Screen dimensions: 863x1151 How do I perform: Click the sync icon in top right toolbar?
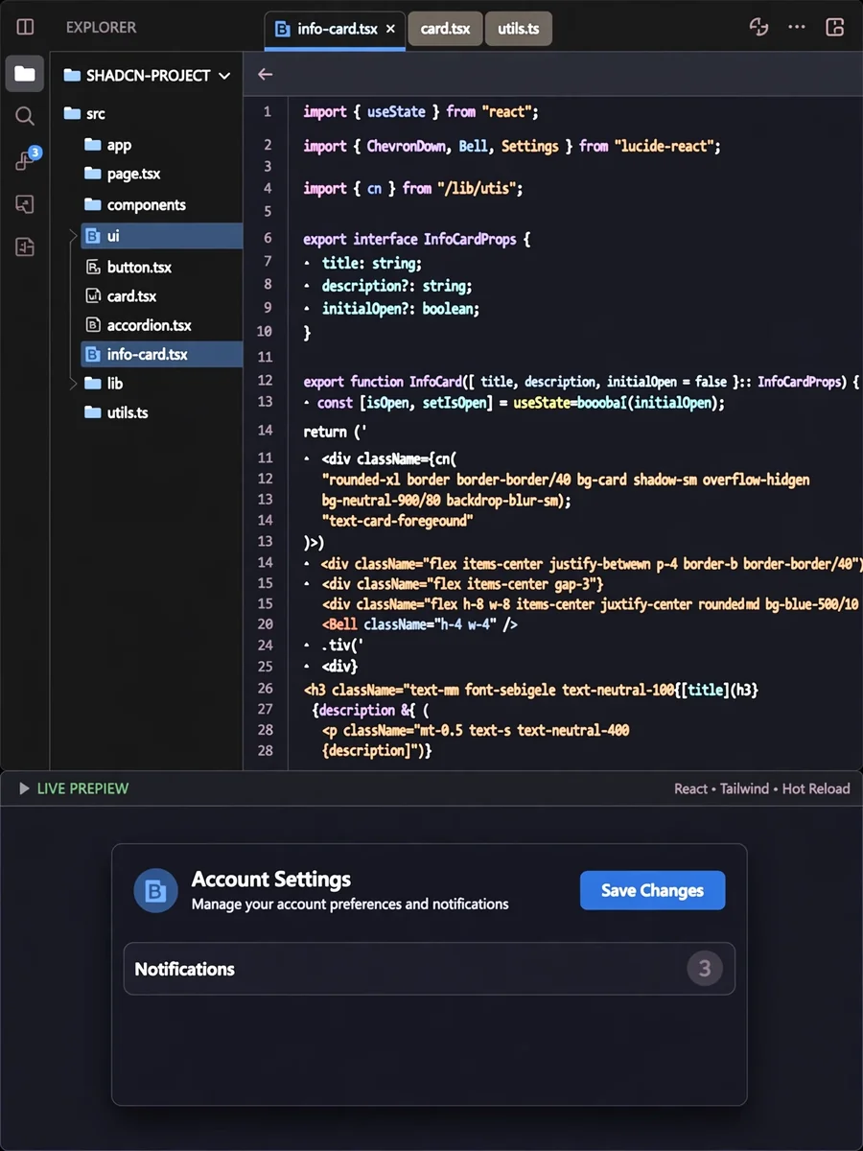coord(758,27)
